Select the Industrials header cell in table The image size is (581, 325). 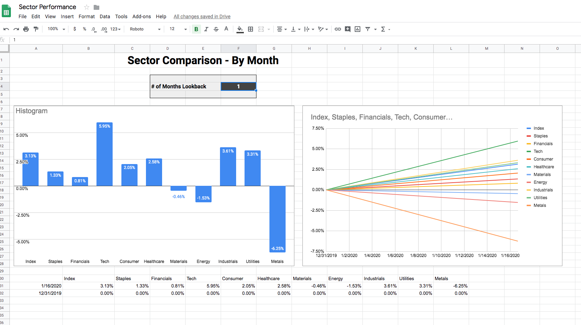pyautogui.click(x=380, y=278)
